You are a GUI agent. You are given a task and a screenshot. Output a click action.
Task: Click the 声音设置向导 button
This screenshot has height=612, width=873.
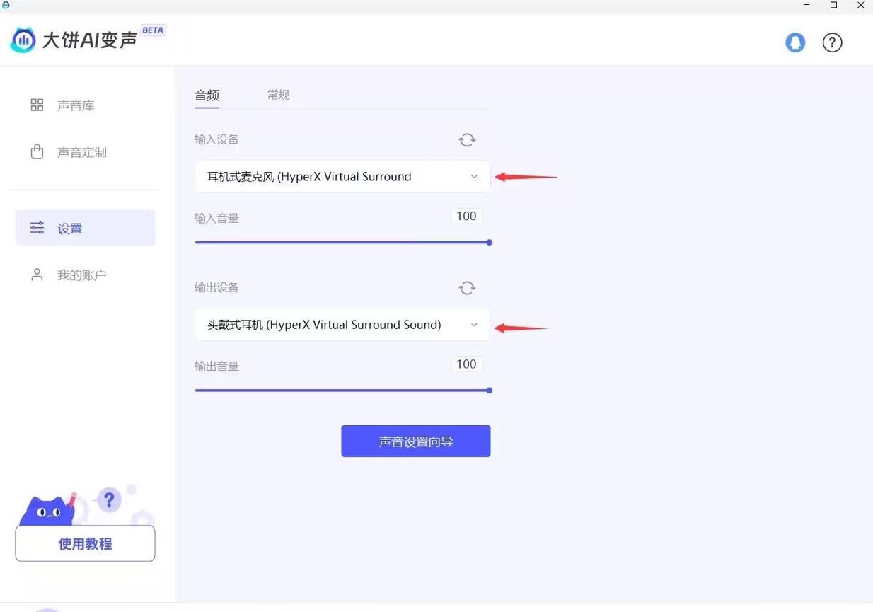tap(415, 441)
